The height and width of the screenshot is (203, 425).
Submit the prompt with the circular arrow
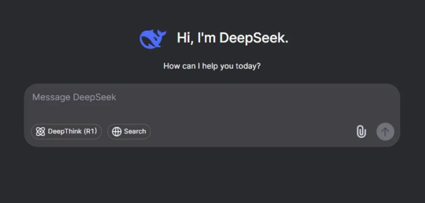[x=385, y=132]
